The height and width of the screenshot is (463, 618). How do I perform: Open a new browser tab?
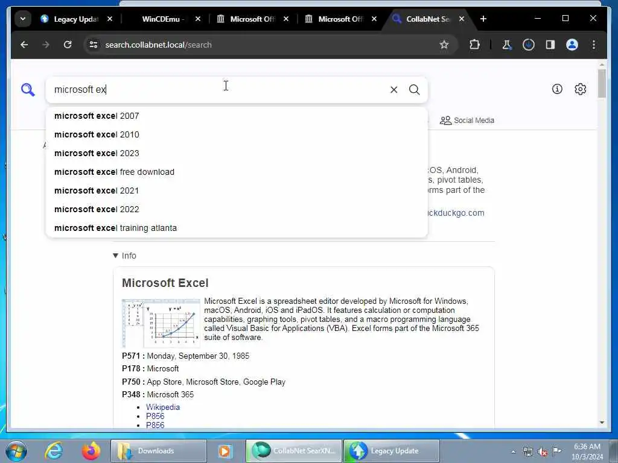point(483,19)
